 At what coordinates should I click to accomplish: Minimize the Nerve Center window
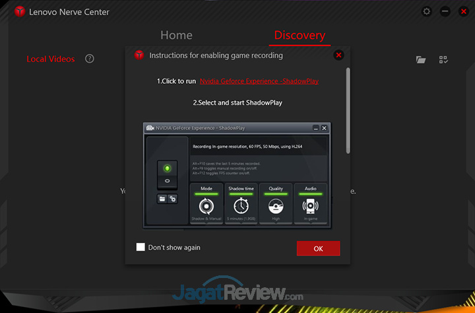(x=445, y=12)
